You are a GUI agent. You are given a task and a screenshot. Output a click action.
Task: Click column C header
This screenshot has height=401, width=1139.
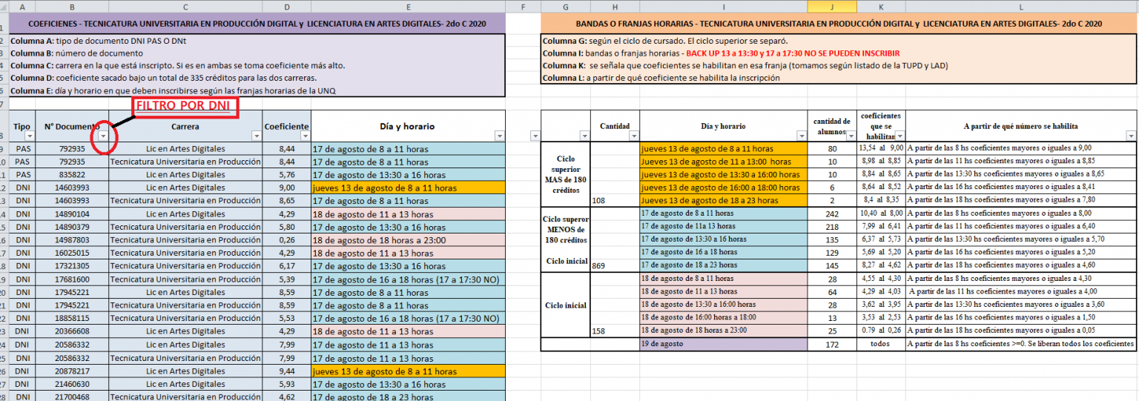pos(185,7)
